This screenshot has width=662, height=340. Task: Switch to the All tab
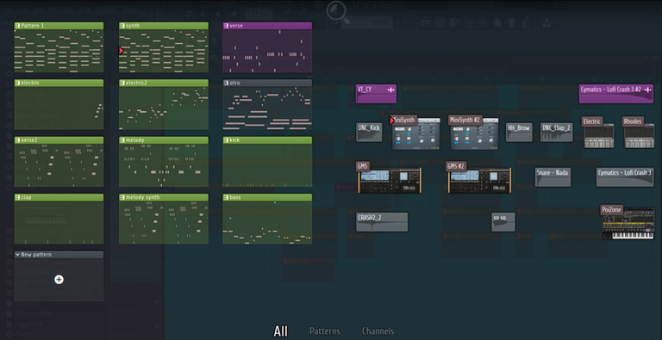pyautogui.click(x=280, y=331)
